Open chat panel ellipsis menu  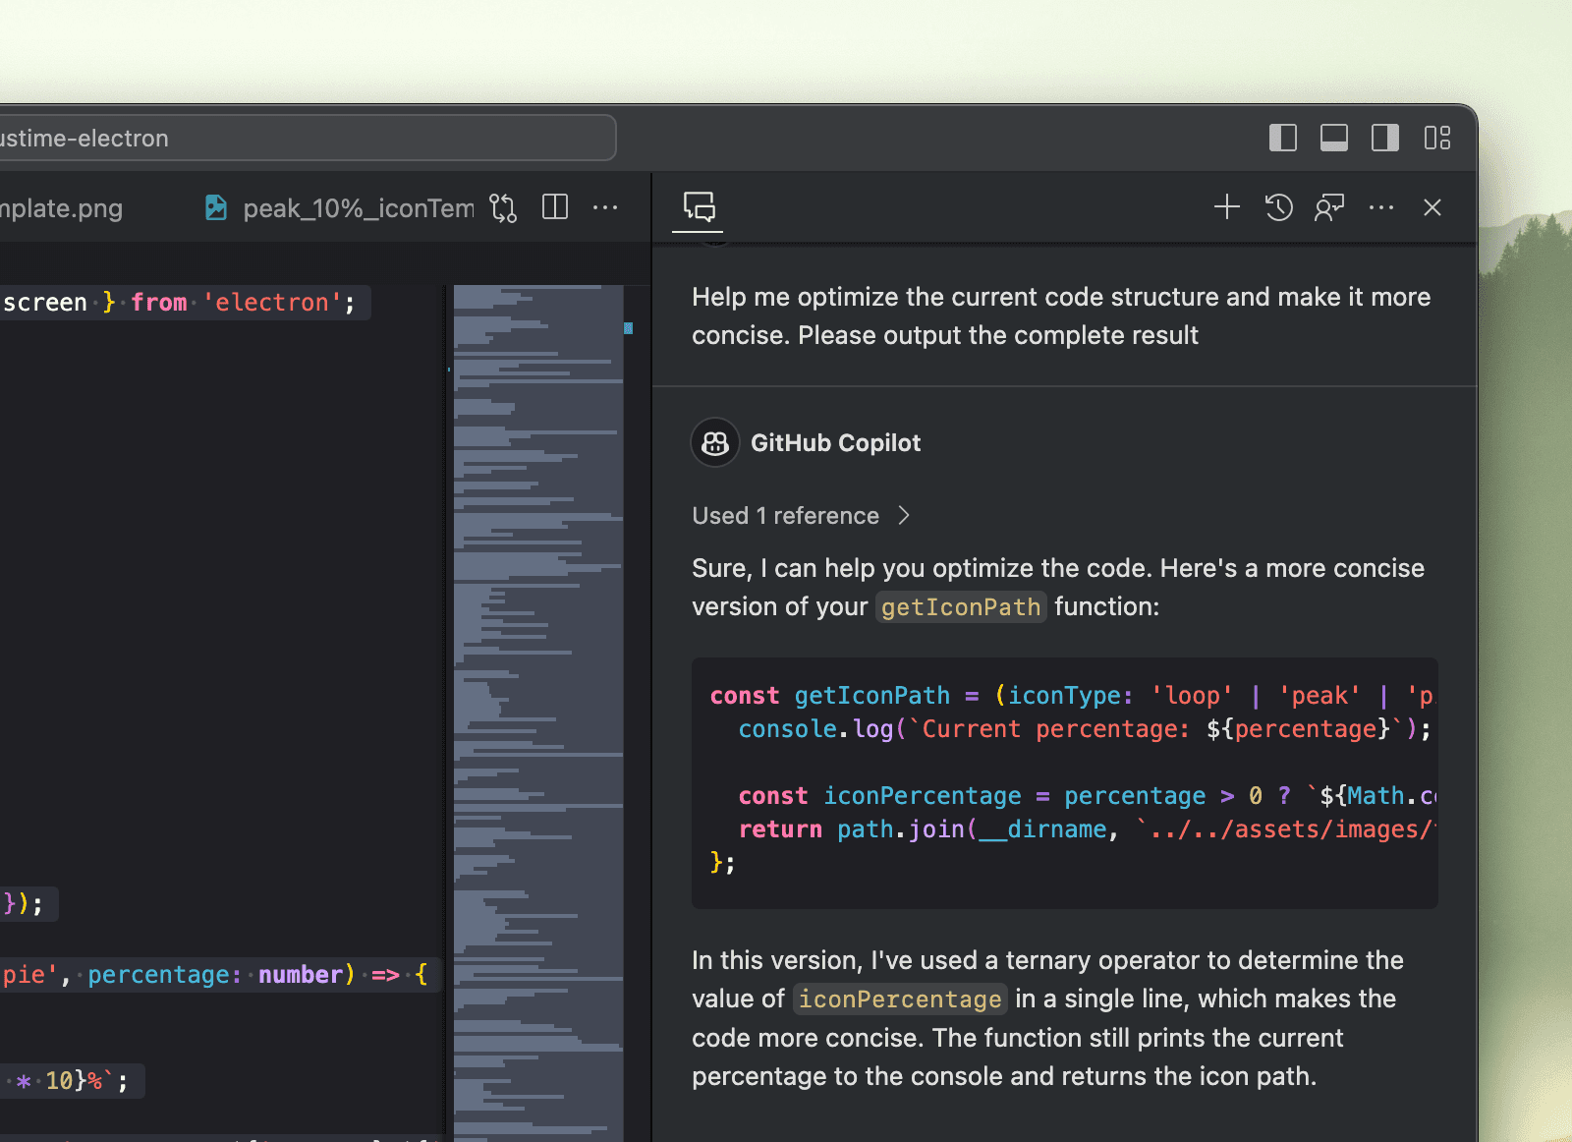tap(1381, 207)
